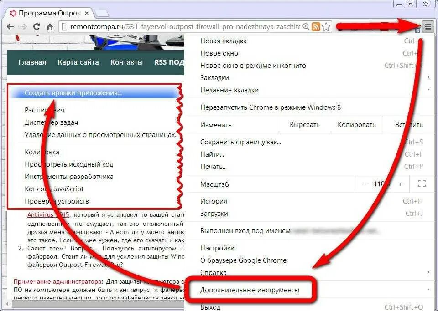Expand the Недавние вкладки submenu

tap(309, 90)
